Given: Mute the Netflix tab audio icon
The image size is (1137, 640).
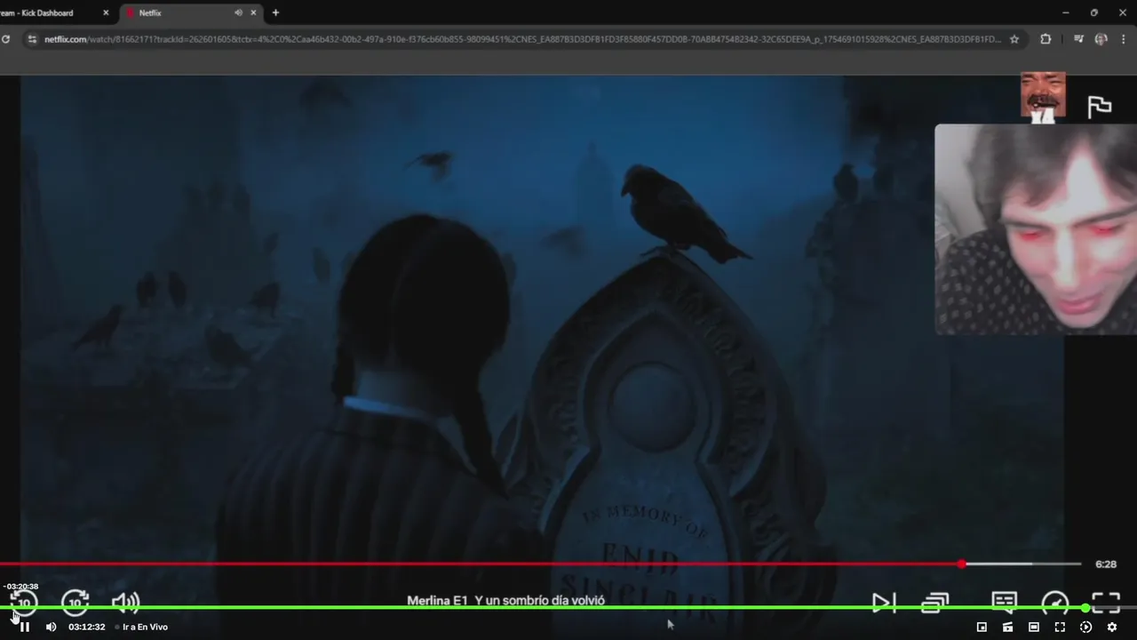Looking at the screenshot, I should [x=238, y=12].
